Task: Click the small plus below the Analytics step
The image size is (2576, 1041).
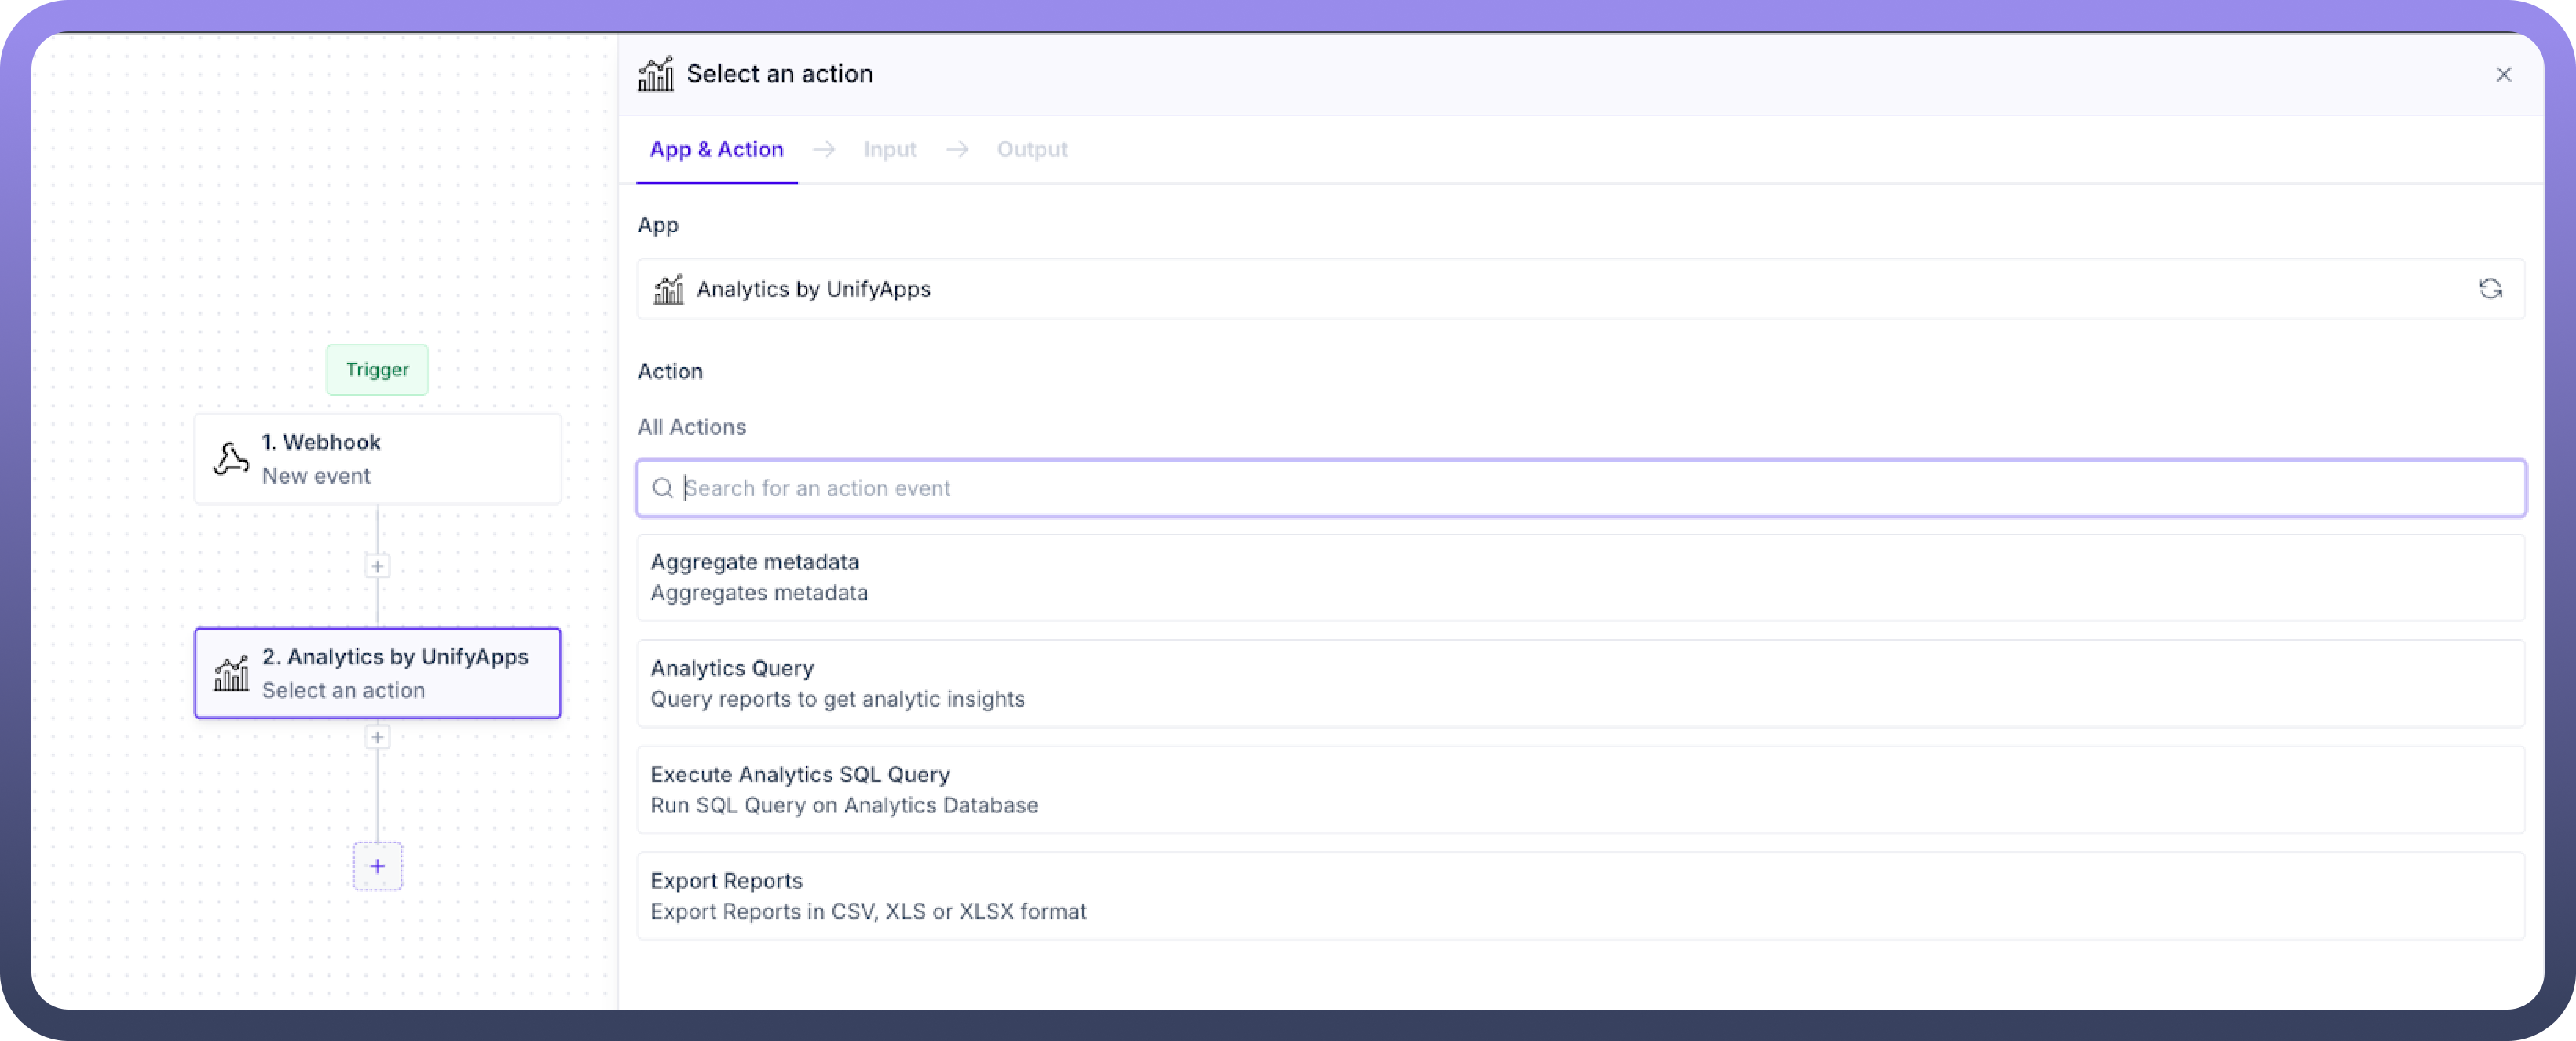Action: [377, 738]
